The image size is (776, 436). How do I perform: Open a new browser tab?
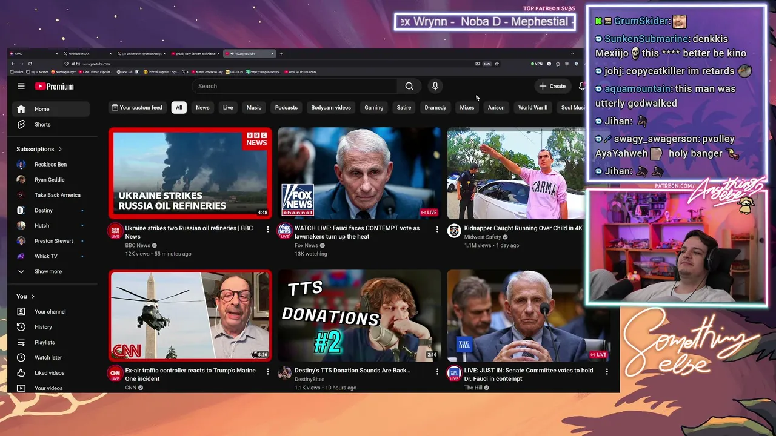(x=281, y=54)
